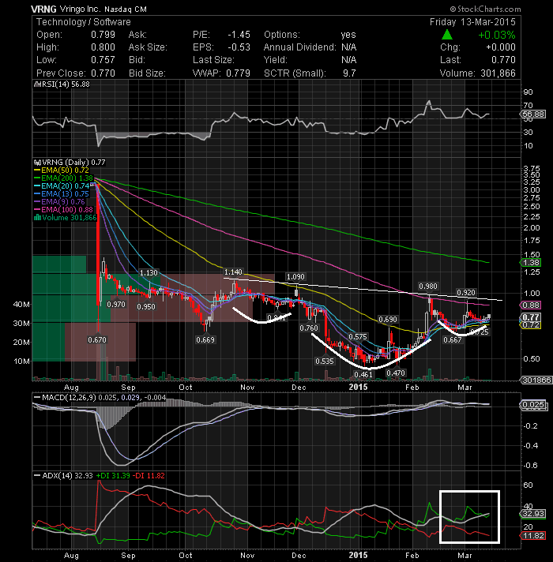This screenshot has width=553, height=562.
Task: Click the High value 0.800
Action: click(103, 47)
